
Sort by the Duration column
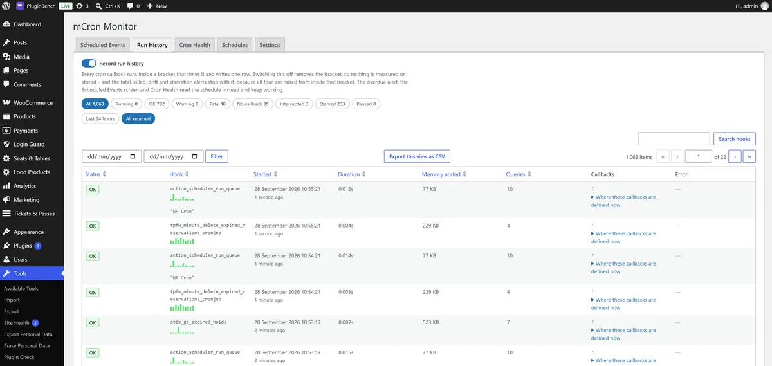(x=352, y=174)
